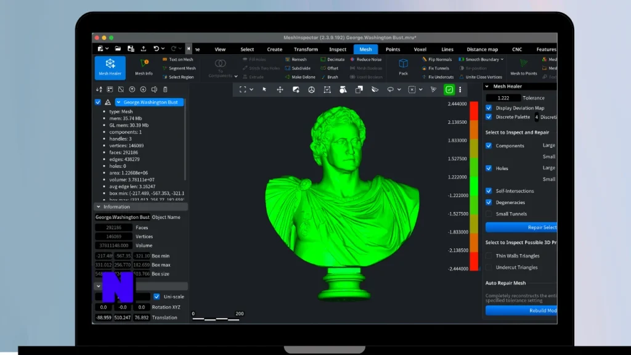This screenshot has width=631, height=355.
Task: Open the Mesh to Points tool
Action: (x=524, y=67)
